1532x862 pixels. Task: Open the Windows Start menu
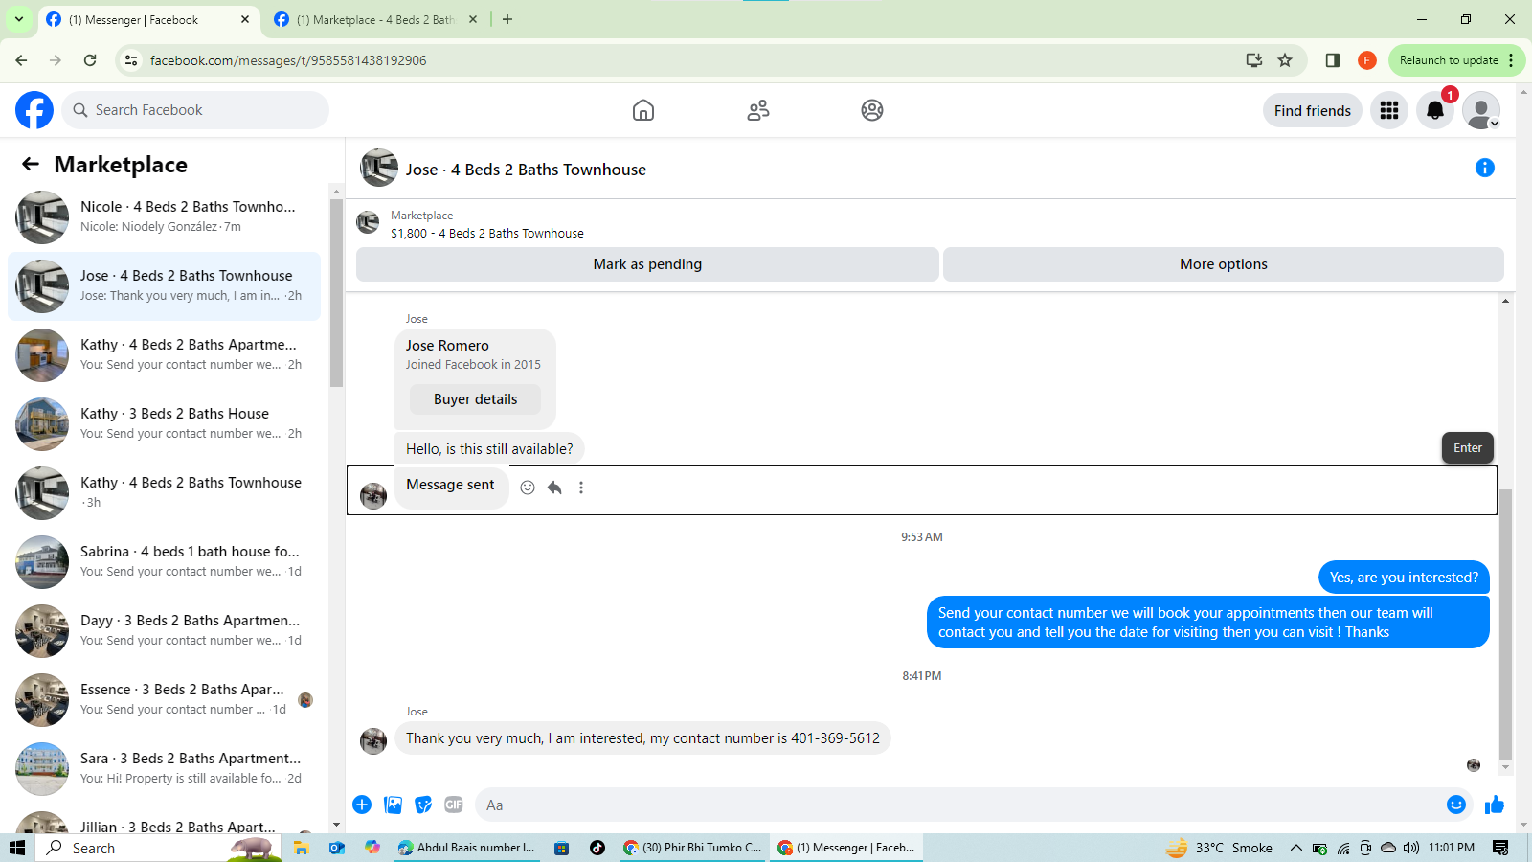click(17, 848)
